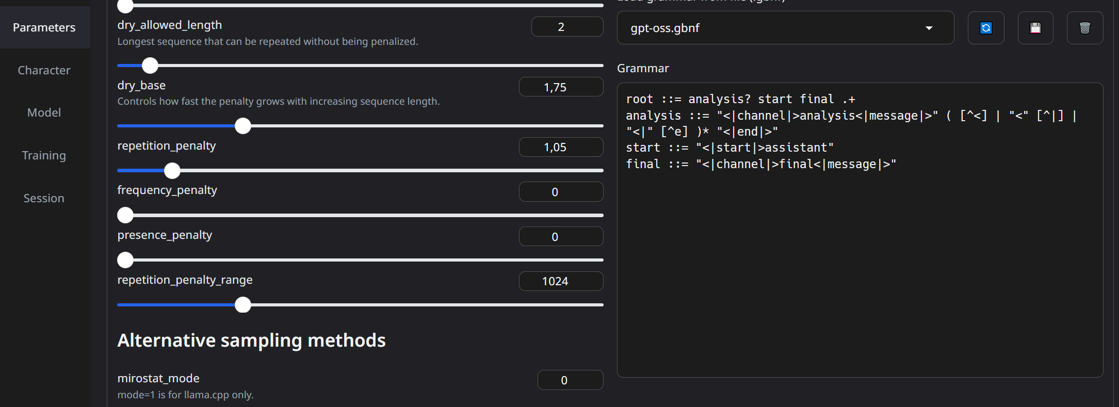The height and width of the screenshot is (407, 1119).
Task: Click the repetition_penalty_range field showing 1024
Action: coord(561,281)
